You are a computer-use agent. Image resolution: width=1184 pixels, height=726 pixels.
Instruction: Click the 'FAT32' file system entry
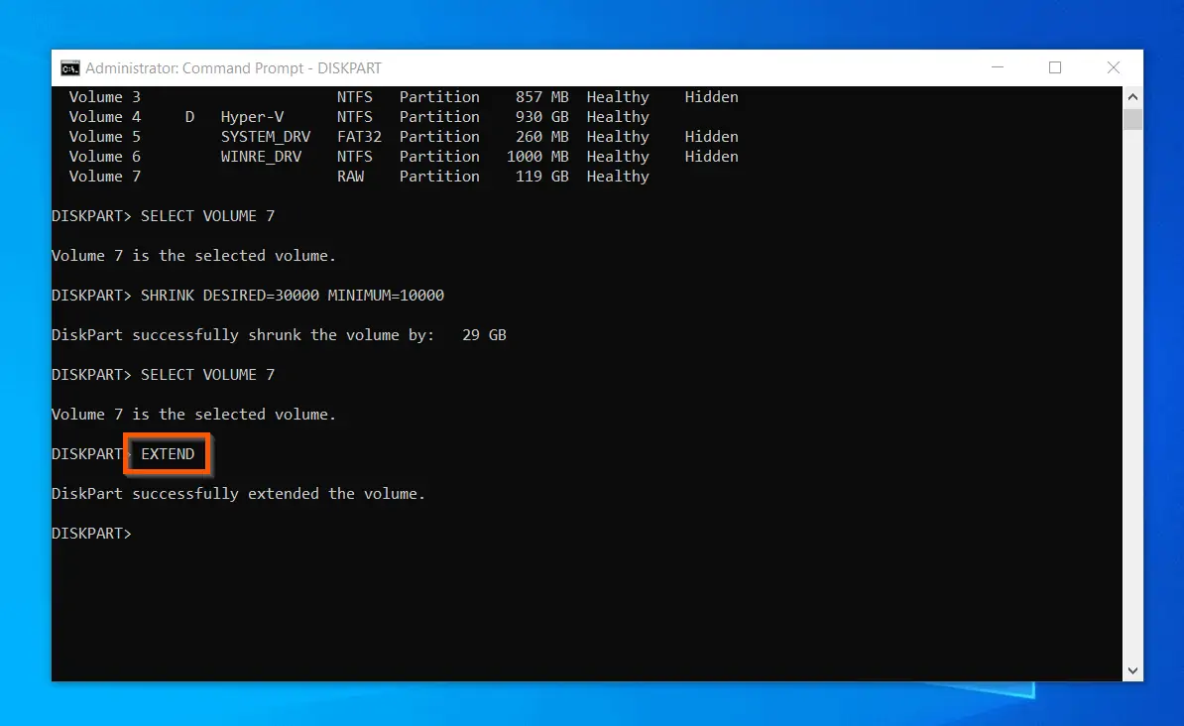[x=359, y=137]
